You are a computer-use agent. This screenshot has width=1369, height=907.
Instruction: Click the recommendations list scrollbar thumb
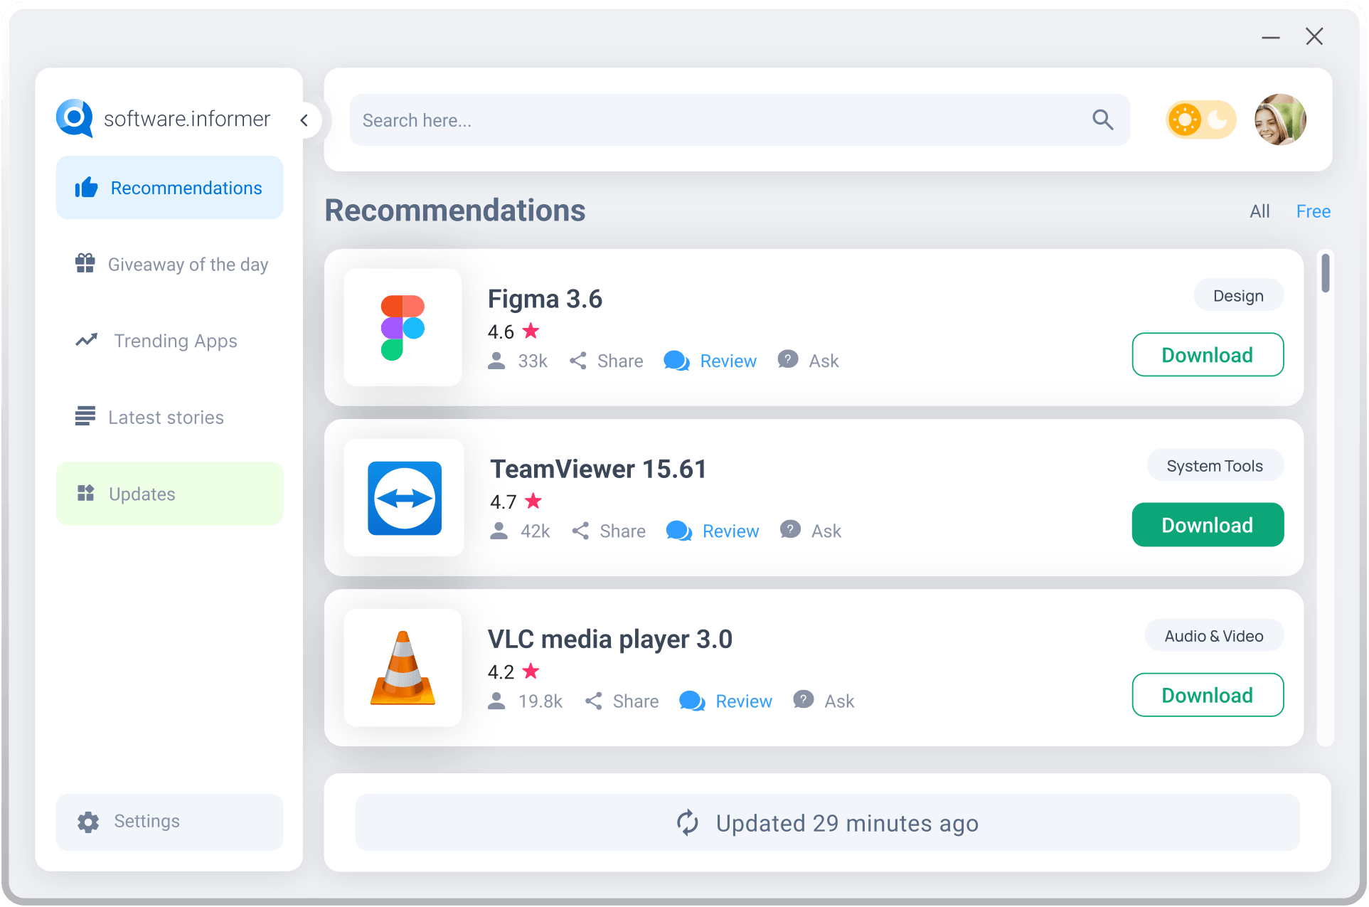[1326, 273]
